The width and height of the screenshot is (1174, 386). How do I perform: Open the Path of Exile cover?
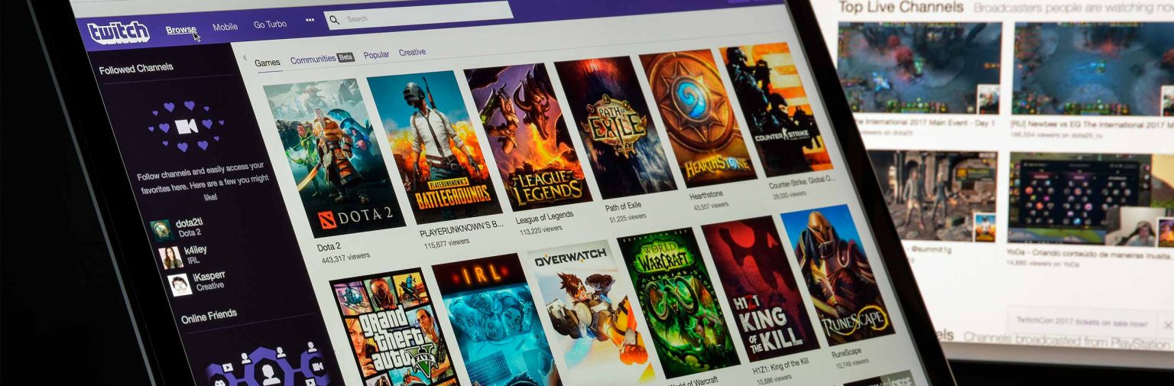[x=615, y=127]
